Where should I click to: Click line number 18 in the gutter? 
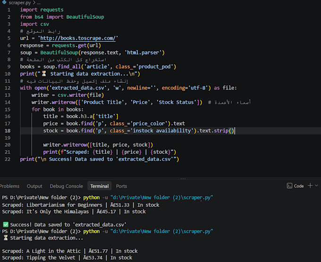click(x=8, y=131)
